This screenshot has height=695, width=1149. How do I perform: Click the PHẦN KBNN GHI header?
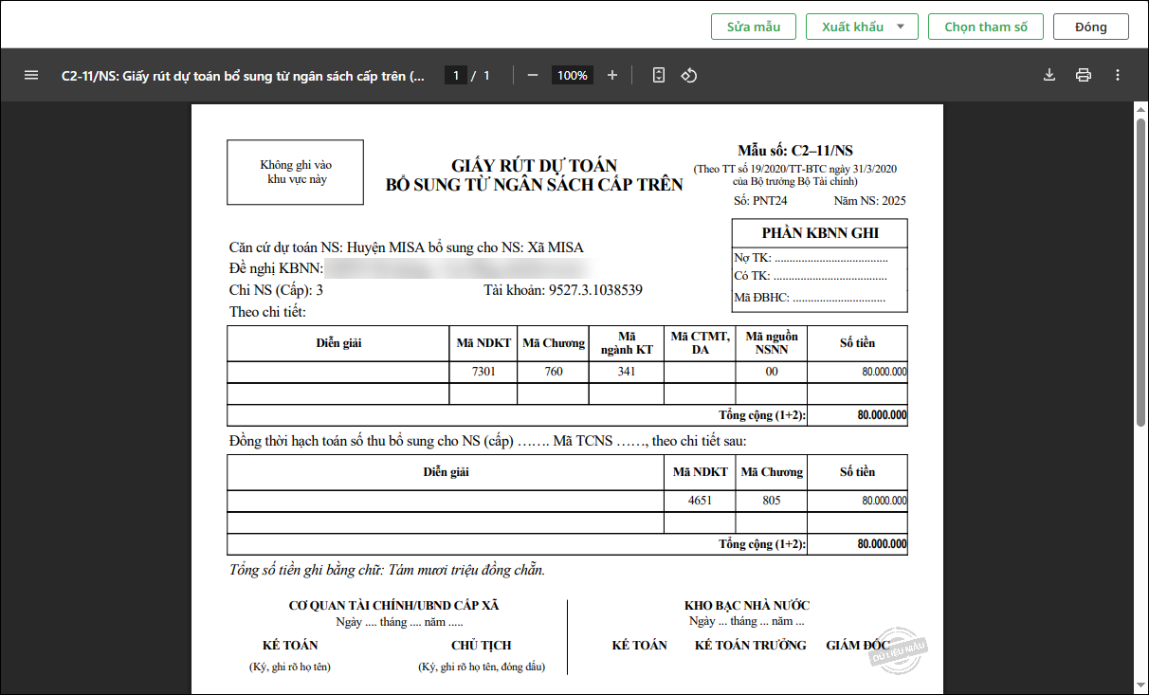click(x=820, y=233)
